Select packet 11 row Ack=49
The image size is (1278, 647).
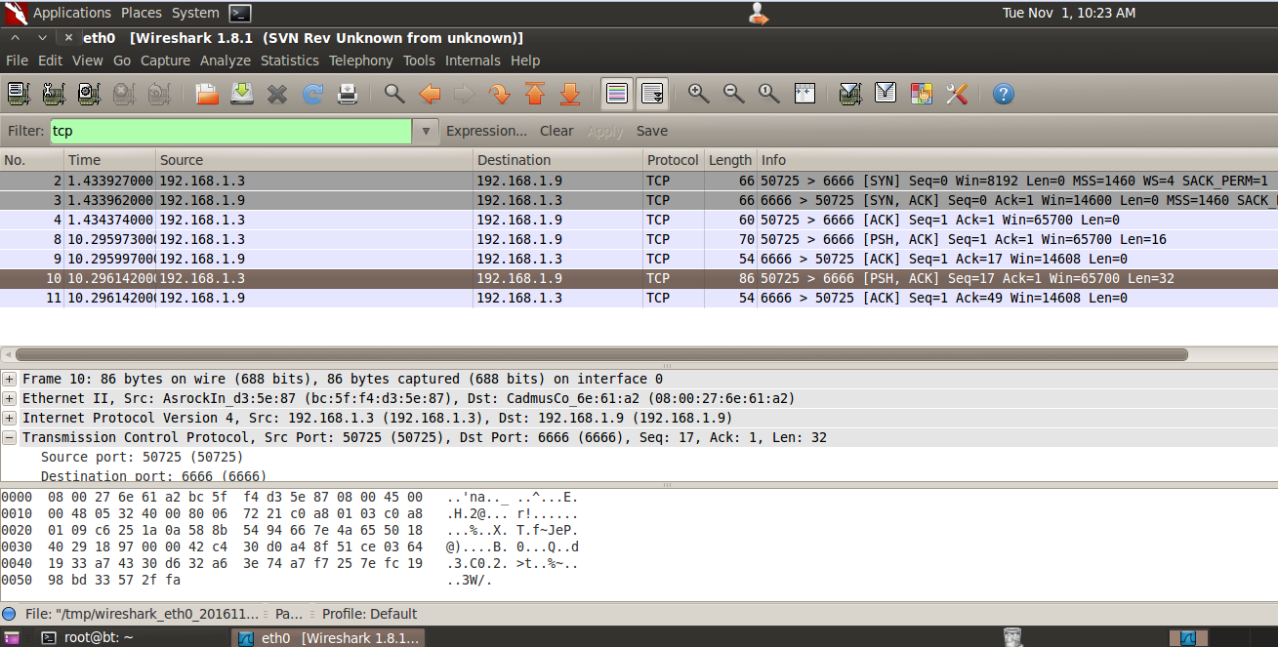point(639,298)
